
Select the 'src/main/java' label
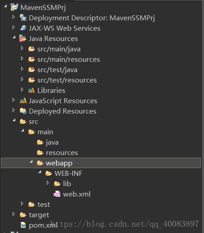(x=59, y=49)
